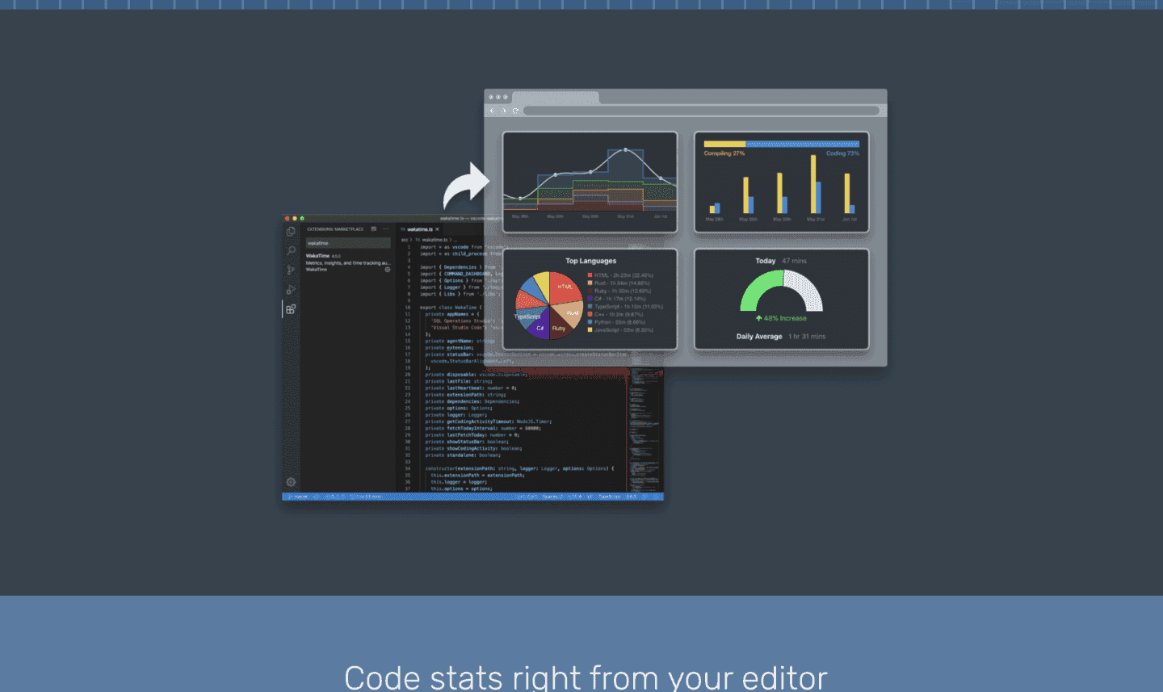Screen dimensions: 1163x692
Task: Click the green gauge arc in Today card
Action: pyautogui.click(x=758, y=292)
